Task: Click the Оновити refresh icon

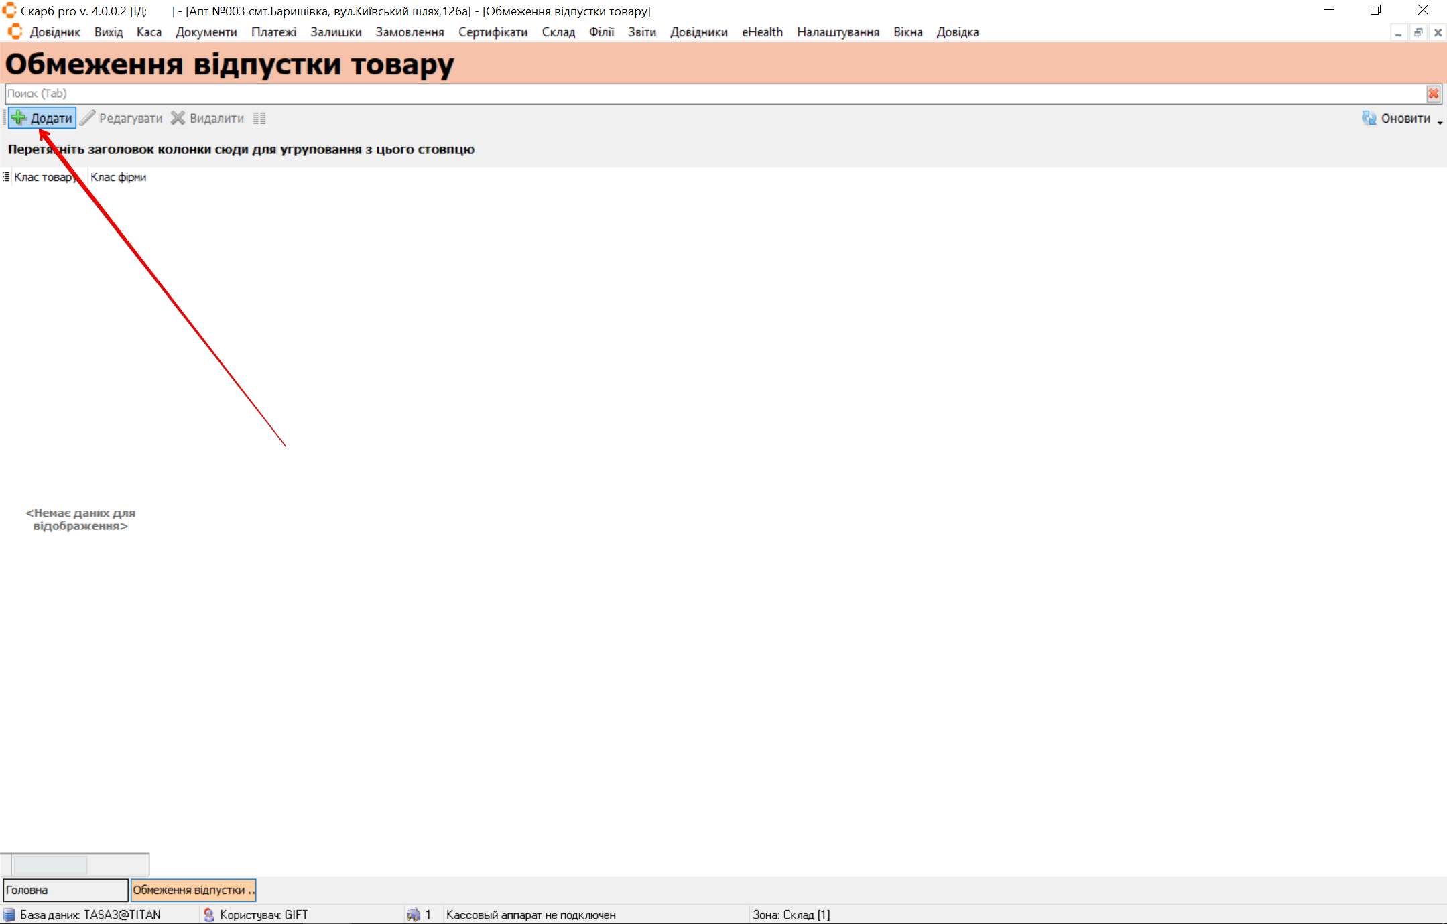Action: [x=1369, y=118]
